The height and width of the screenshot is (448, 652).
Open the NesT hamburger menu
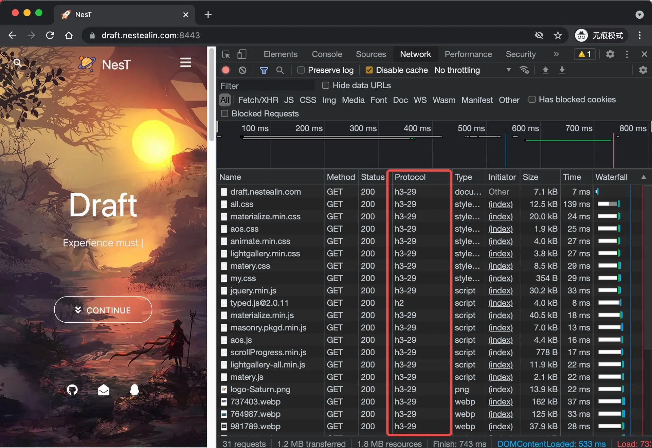[x=185, y=62]
